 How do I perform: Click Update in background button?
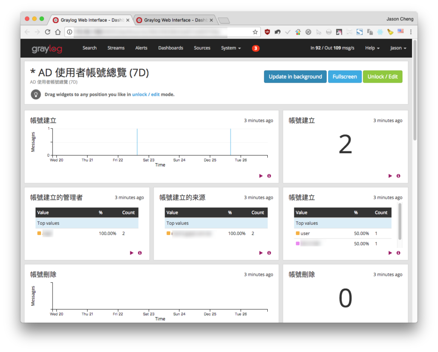click(x=295, y=77)
